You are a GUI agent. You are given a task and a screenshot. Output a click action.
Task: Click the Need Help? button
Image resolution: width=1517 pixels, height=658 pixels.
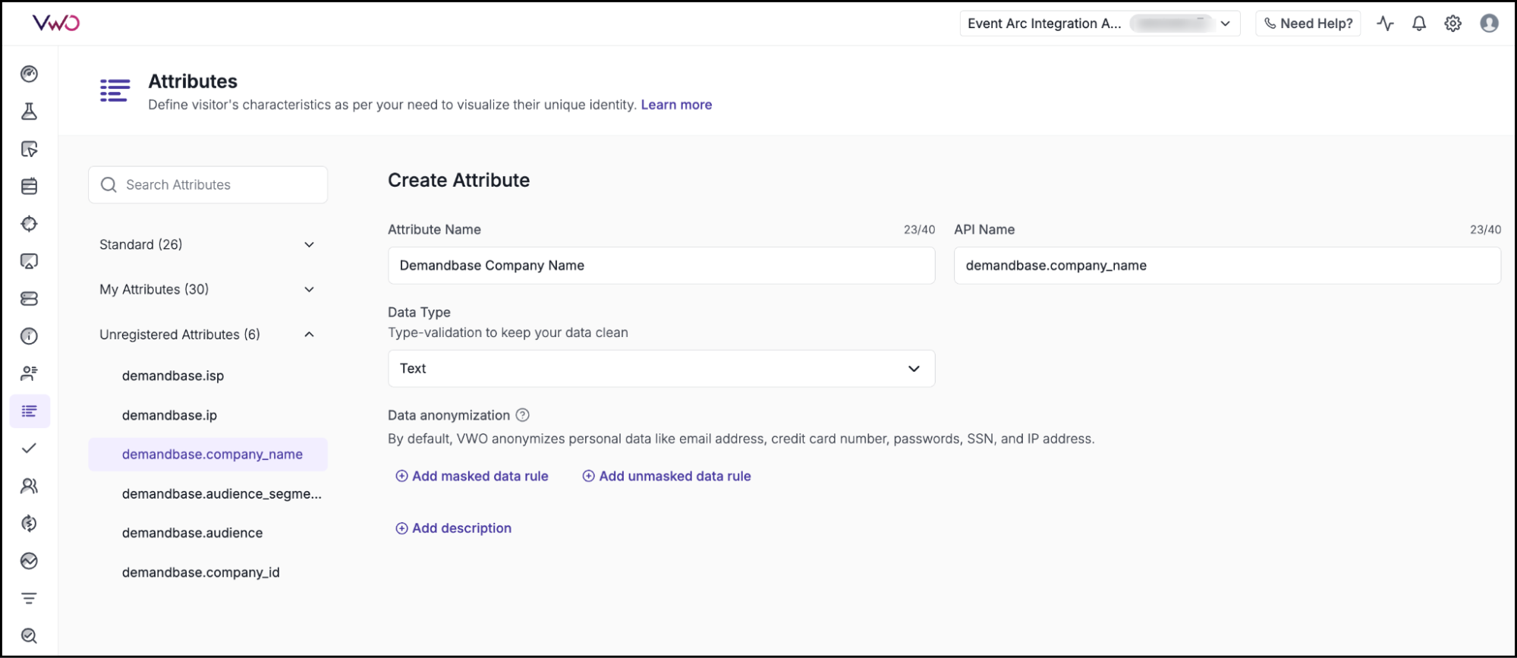coord(1308,24)
